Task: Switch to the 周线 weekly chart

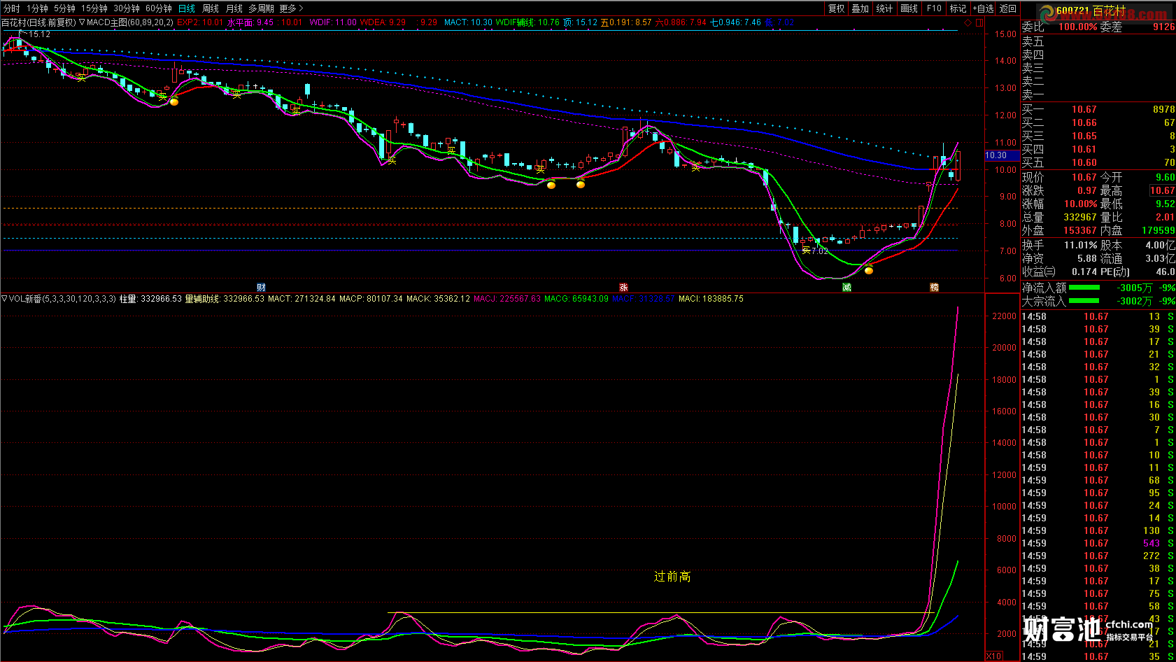Action: pos(211,8)
